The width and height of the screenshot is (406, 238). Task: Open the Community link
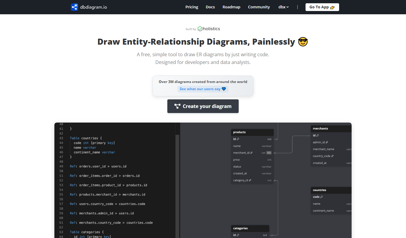pyautogui.click(x=259, y=7)
